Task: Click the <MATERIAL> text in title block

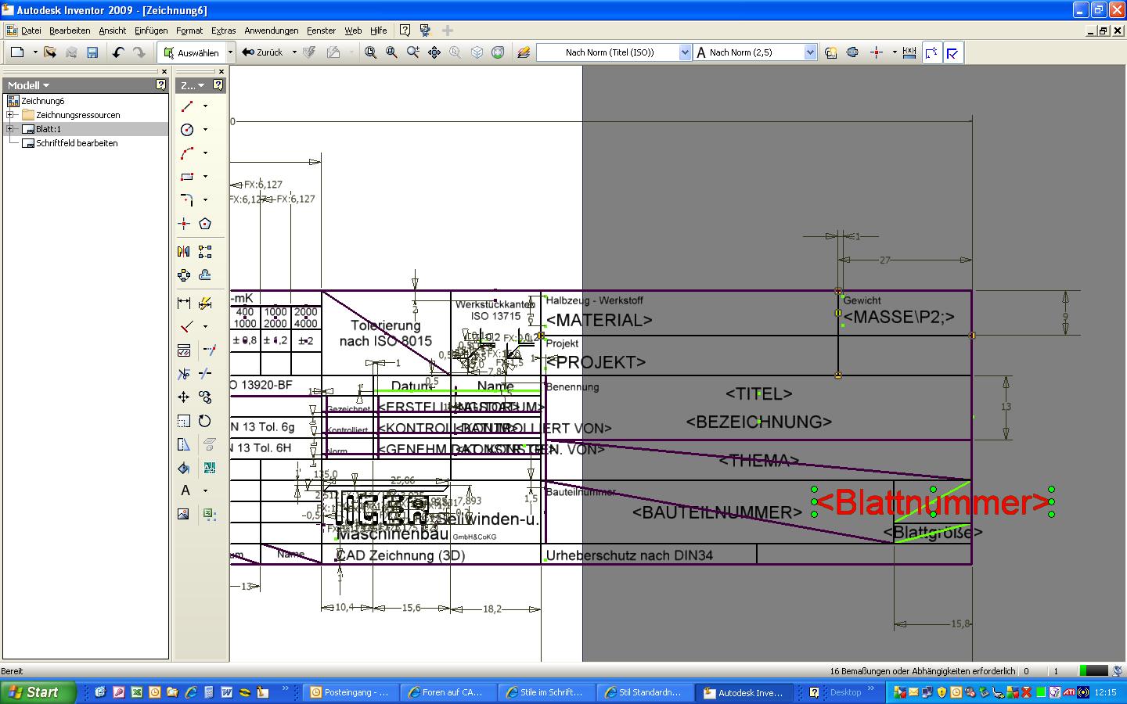Action: point(599,320)
